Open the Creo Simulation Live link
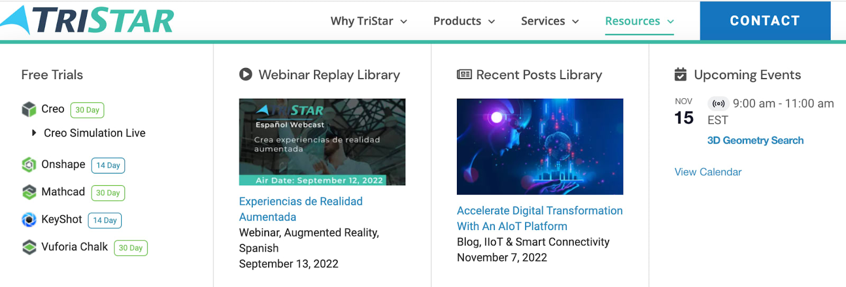Image resolution: width=846 pixels, height=287 pixels. point(95,133)
